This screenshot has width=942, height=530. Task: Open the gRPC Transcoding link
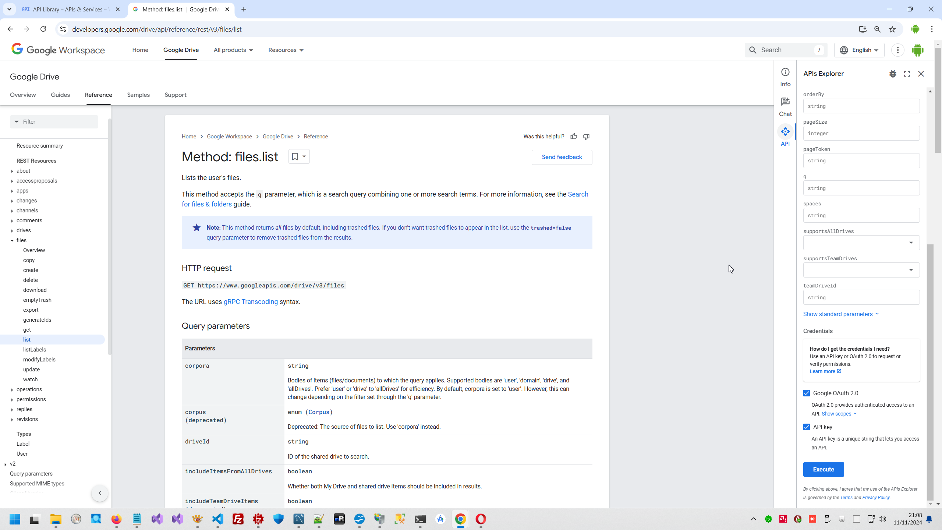[x=251, y=302]
